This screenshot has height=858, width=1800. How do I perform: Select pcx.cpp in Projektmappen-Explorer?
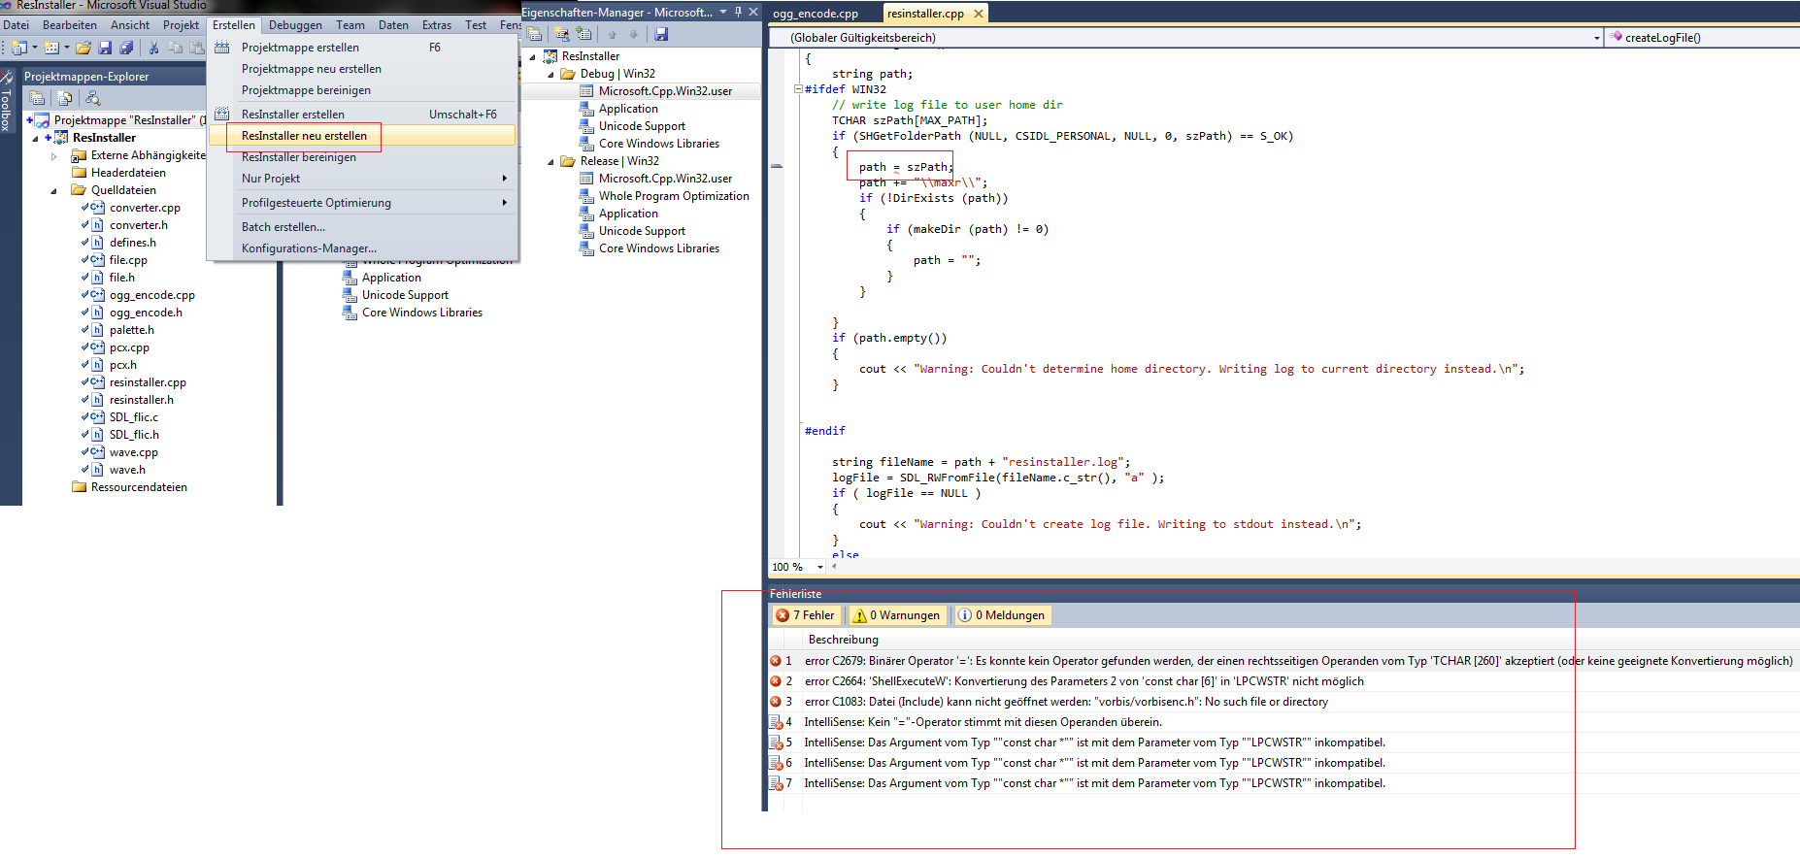129,347
